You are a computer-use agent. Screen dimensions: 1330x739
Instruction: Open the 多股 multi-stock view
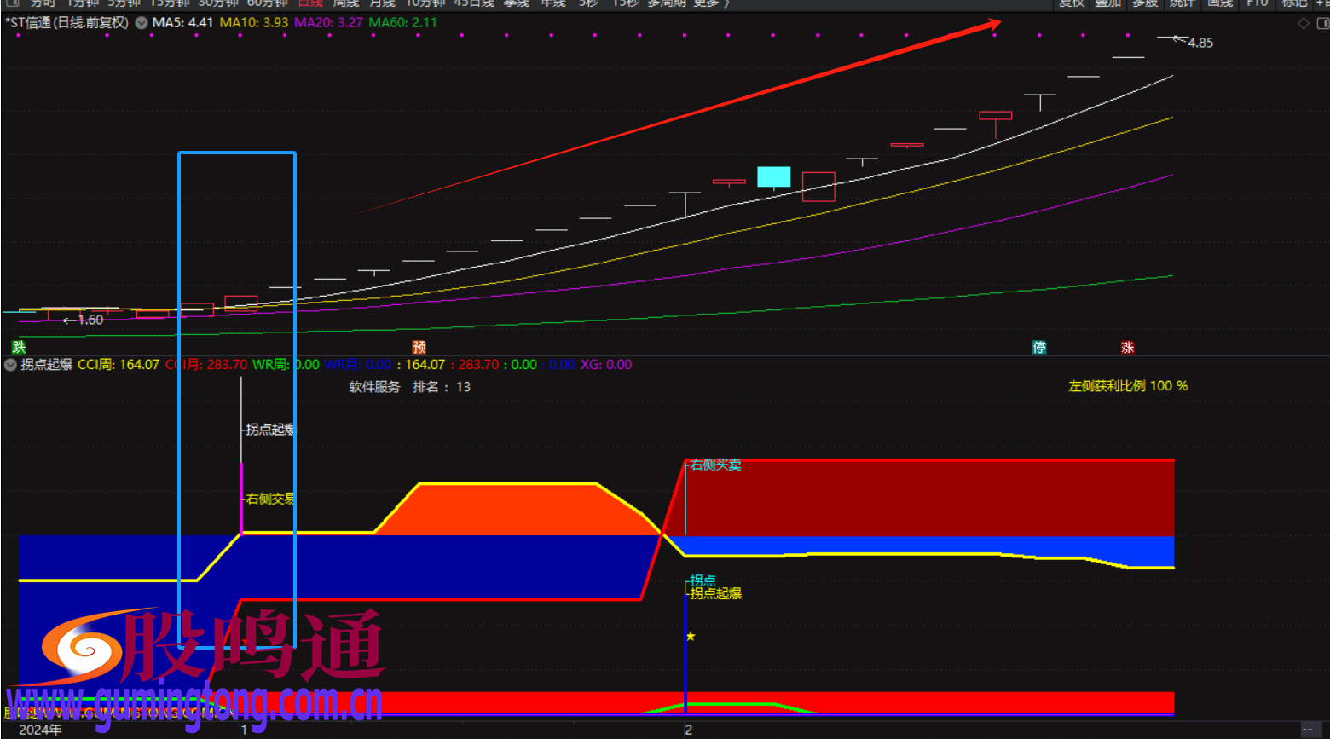click(1144, 3)
